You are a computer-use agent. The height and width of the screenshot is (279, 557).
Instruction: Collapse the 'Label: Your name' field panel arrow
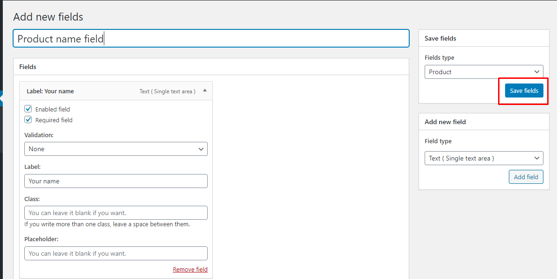(x=205, y=91)
